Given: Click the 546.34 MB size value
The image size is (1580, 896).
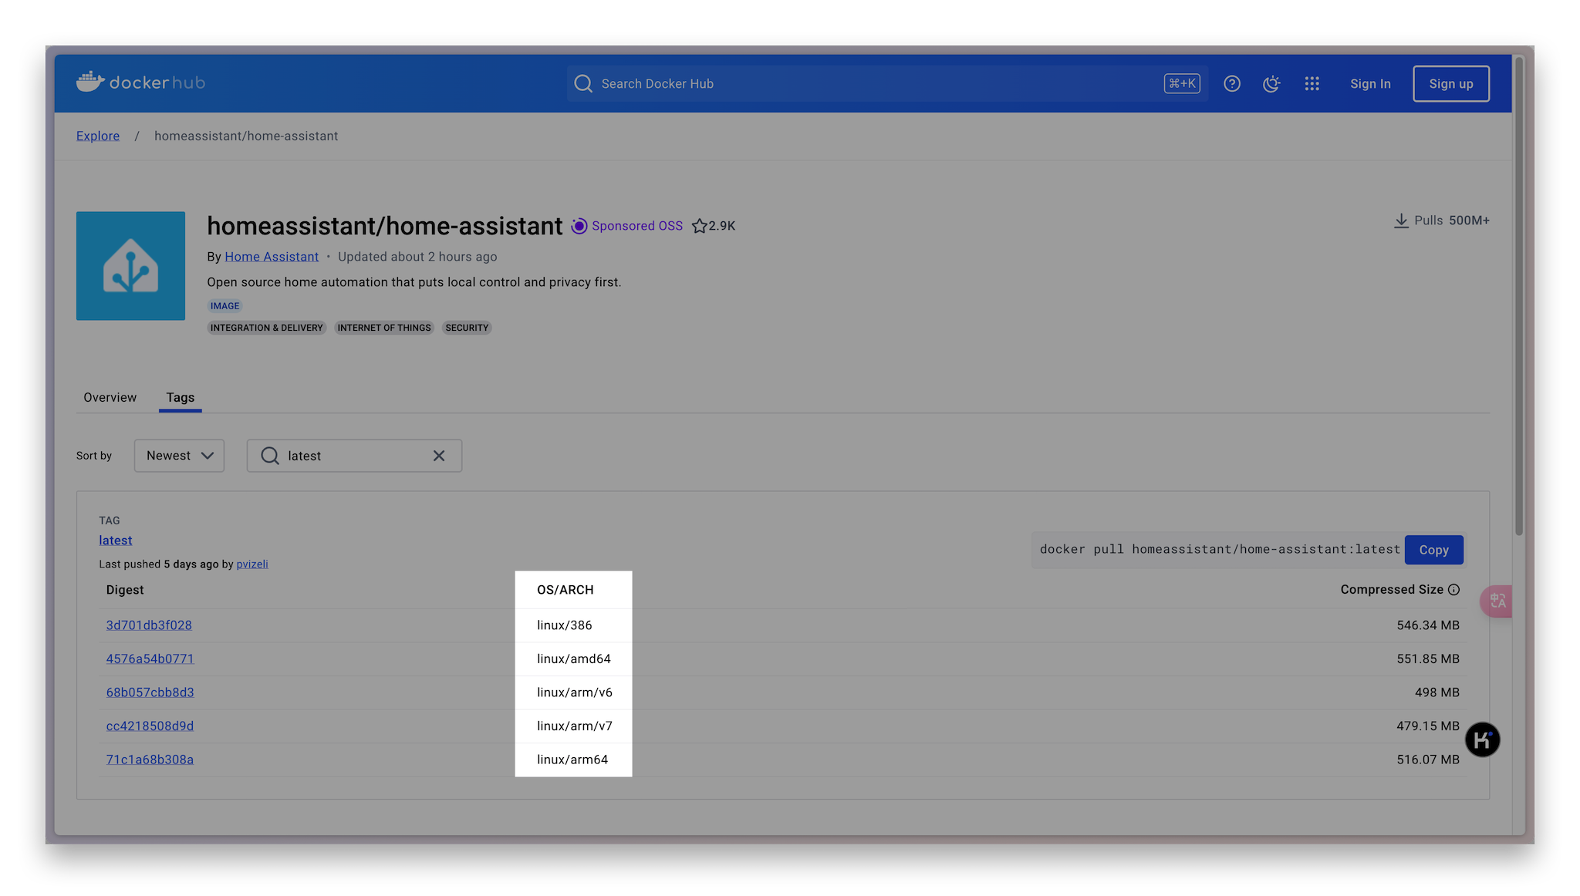Looking at the screenshot, I should pos(1428,625).
